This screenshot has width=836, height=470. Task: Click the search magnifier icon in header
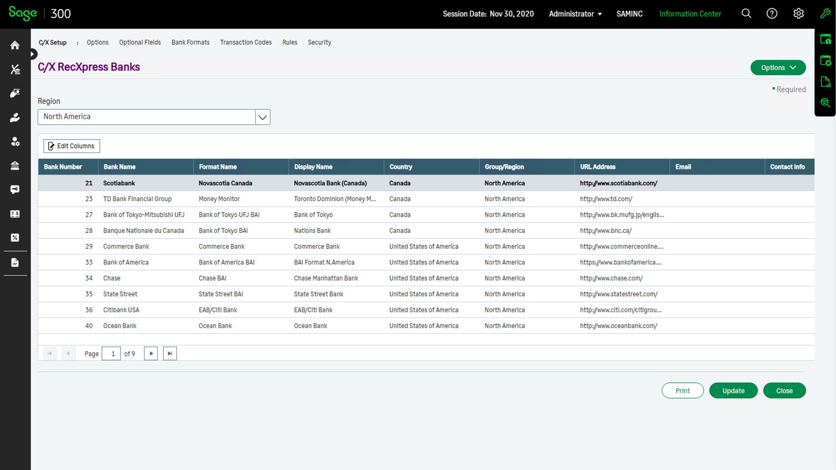746,13
